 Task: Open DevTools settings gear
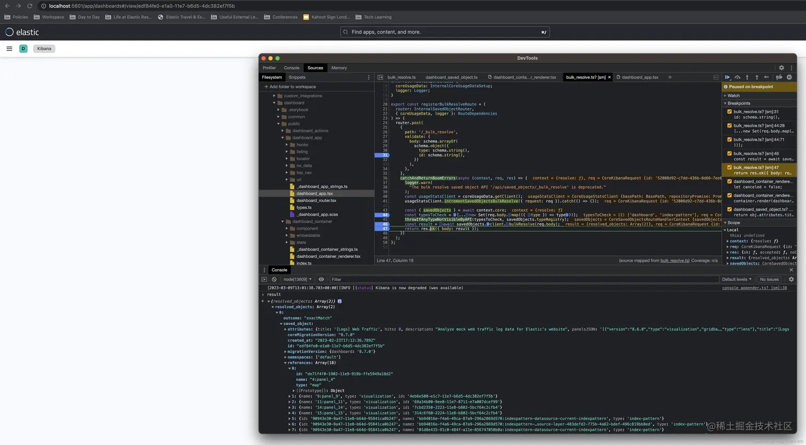coord(781,68)
